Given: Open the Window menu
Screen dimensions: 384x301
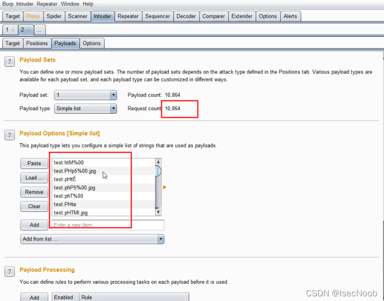Looking at the screenshot, I should pyautogui.click(x=70, y=4).
